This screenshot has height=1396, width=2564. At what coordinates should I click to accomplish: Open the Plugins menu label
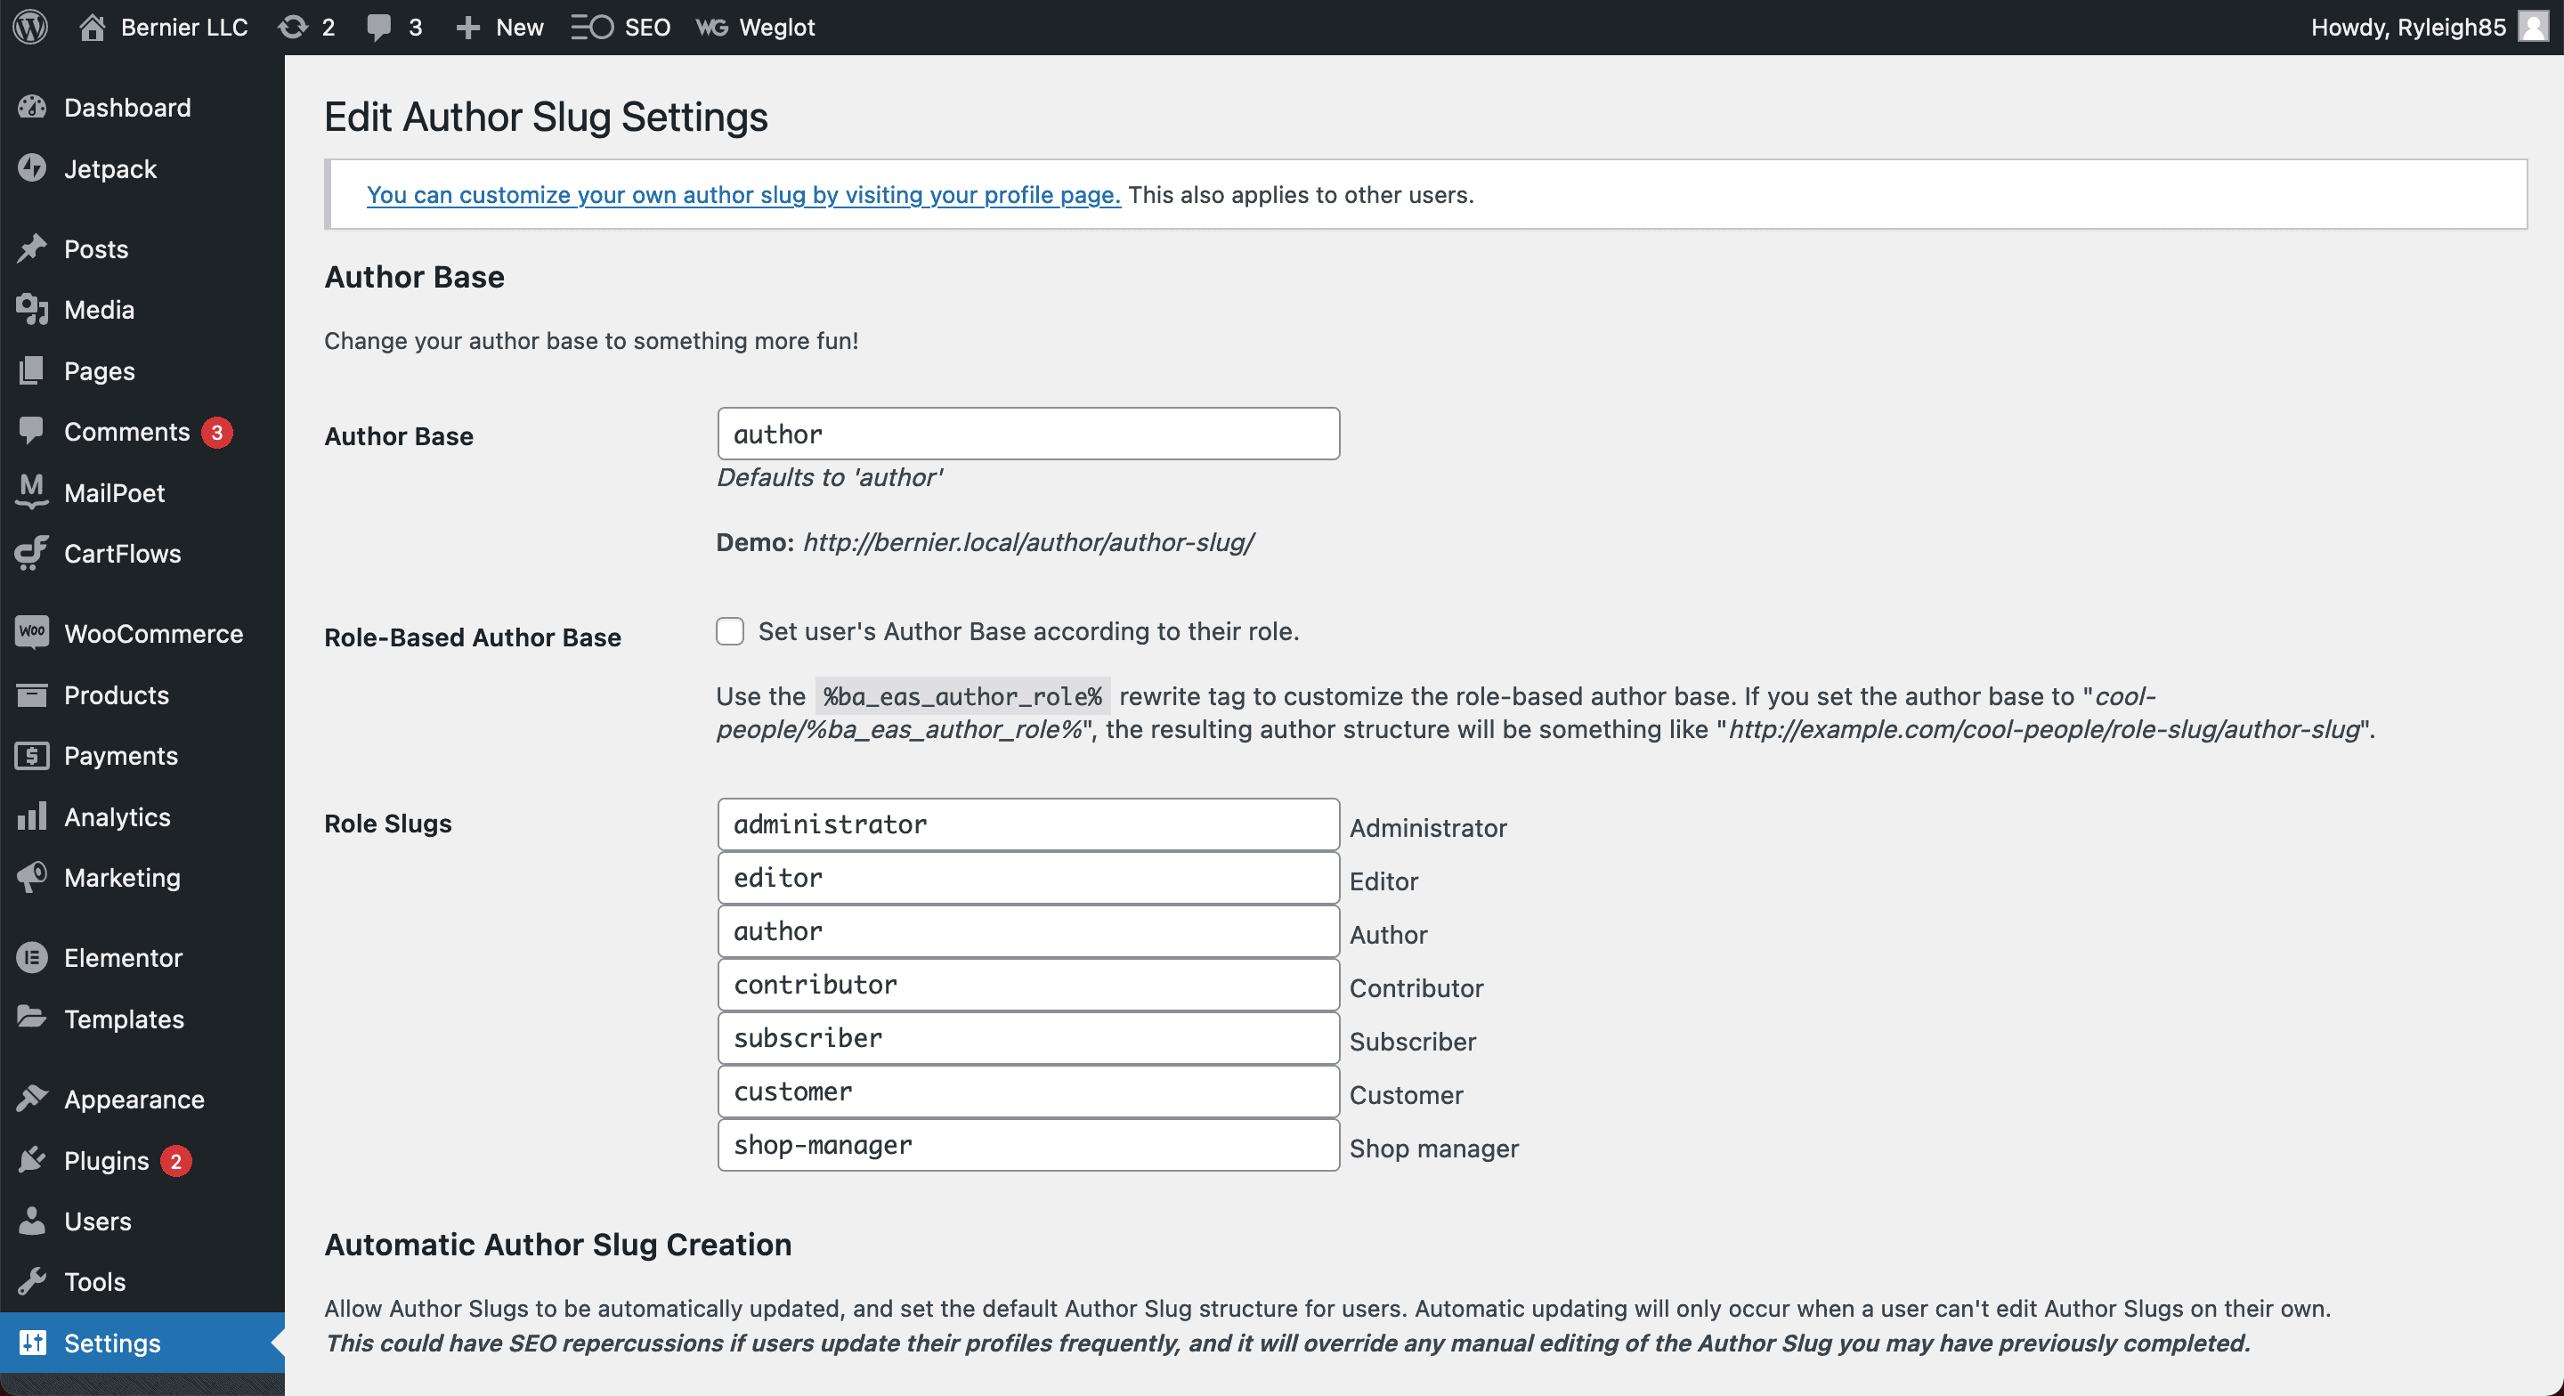(x=107, y=1160)
